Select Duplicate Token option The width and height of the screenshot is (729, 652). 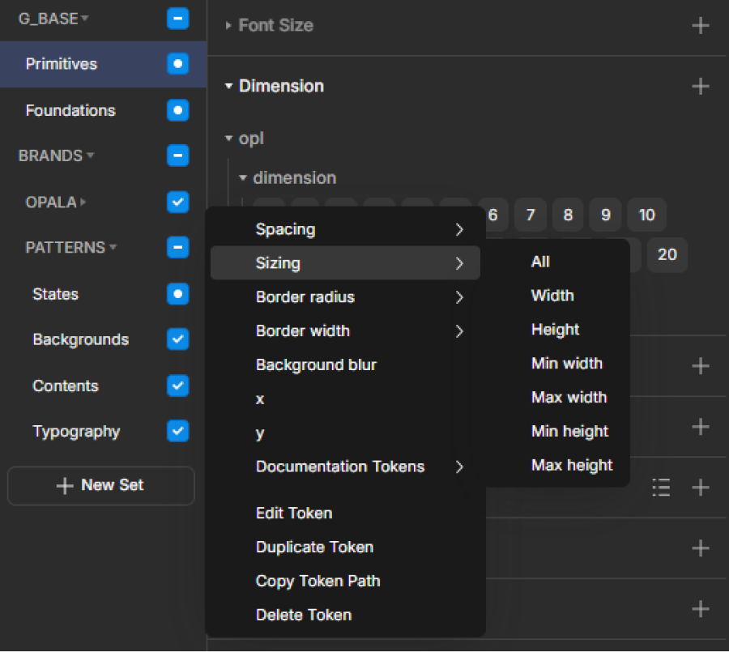click(x=314, y=547)
